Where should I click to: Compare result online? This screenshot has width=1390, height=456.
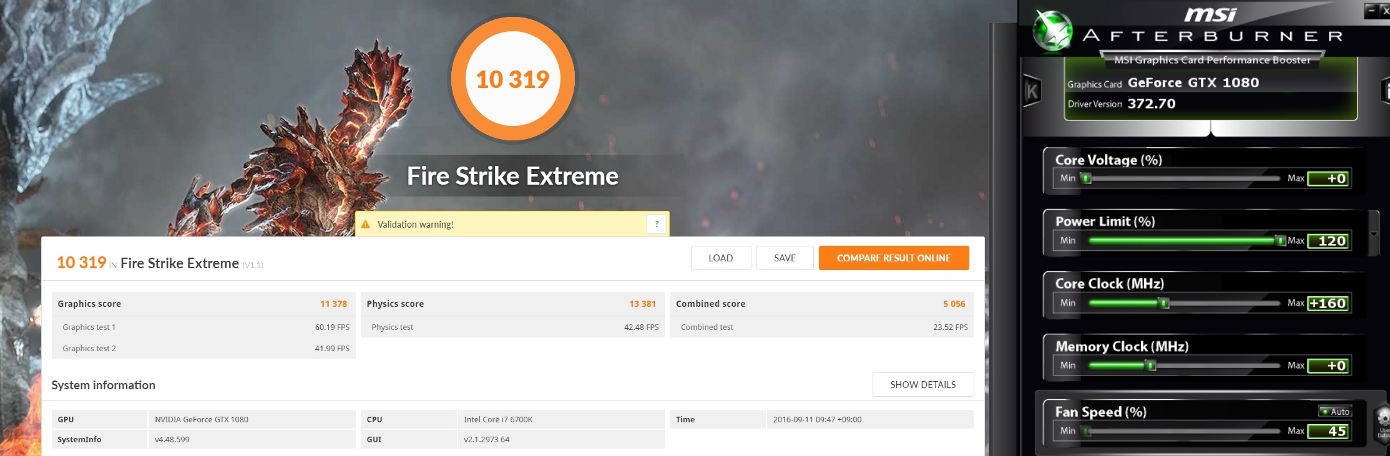(x=894, y=258)
